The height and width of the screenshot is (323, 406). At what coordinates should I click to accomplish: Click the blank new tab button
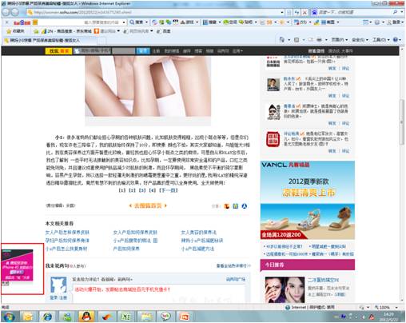point(101,41)
